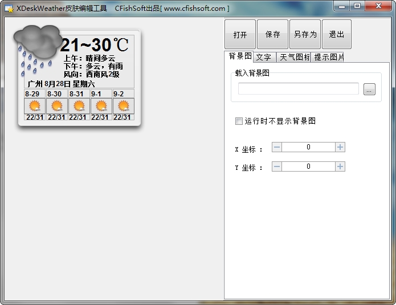Click the browse "..." button for background image

(369, 90)
